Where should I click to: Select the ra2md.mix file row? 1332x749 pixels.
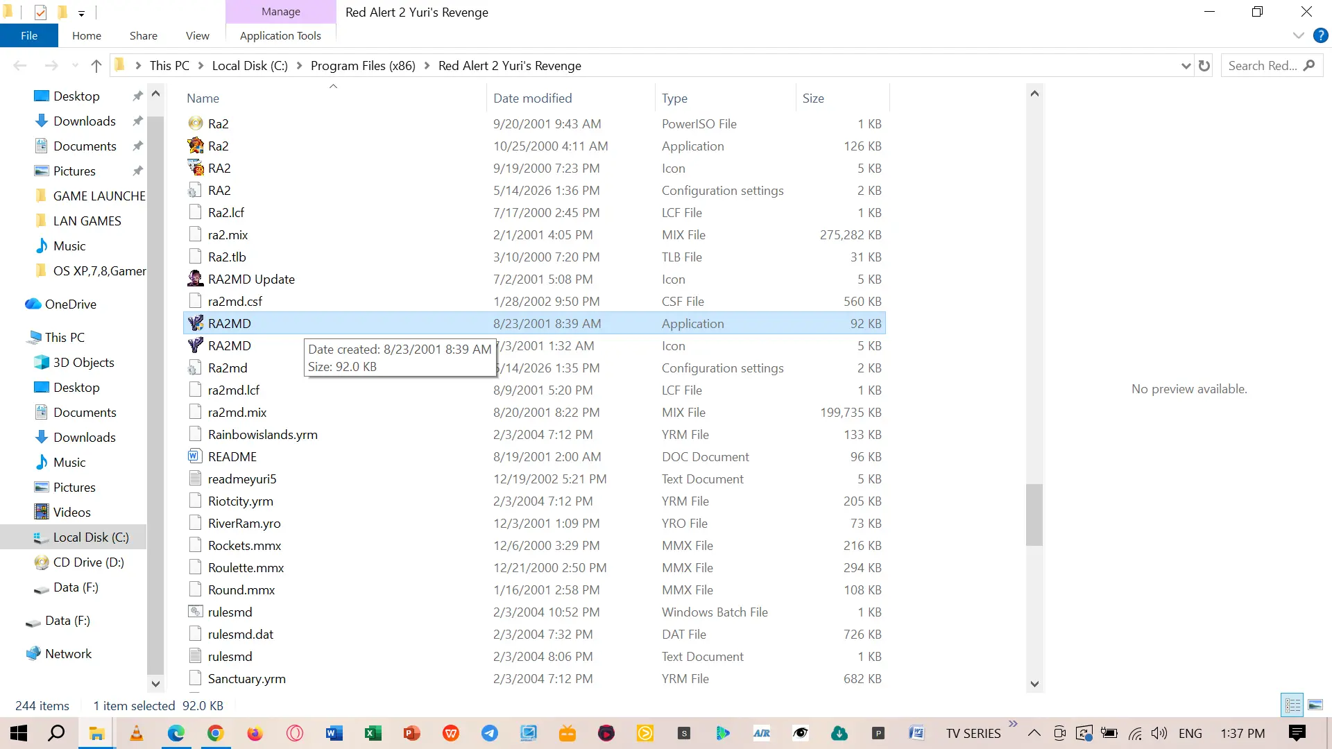click(x=534, y=412)
